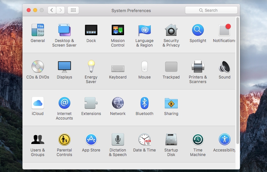Open Internet Accounts preferences
This screenshot has width=267, height=172.
(64, 103)
